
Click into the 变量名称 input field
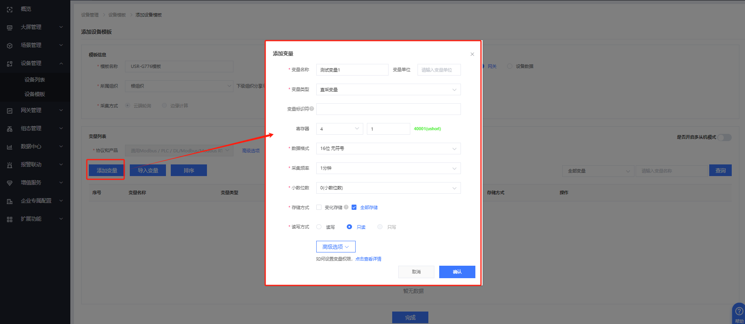coord(352,70)
